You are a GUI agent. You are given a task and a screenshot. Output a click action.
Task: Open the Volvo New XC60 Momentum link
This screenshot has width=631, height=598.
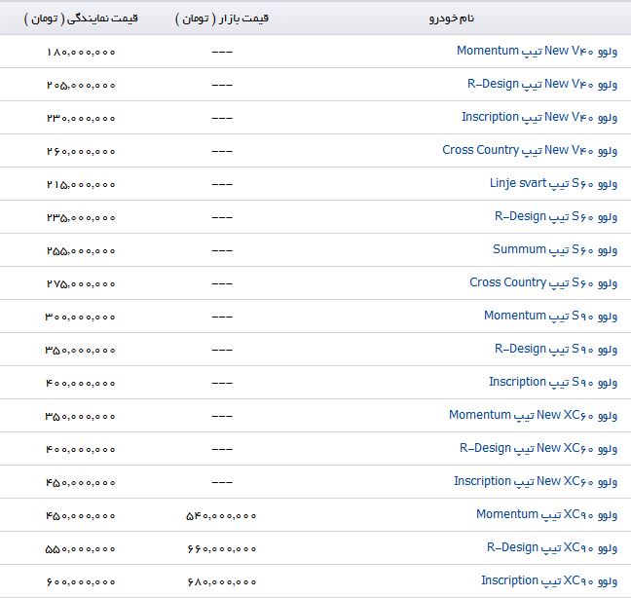(534, 415)
